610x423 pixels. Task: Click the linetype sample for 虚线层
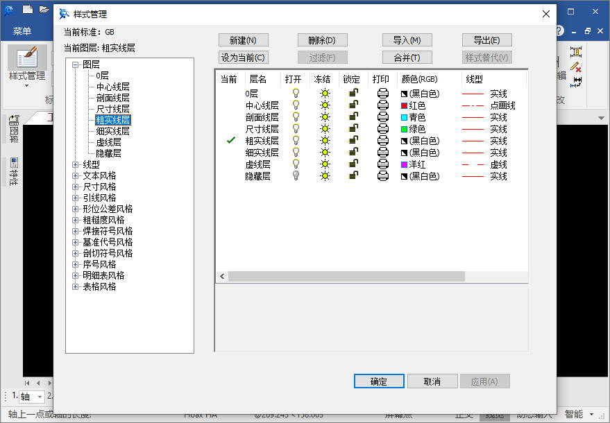pos(473,165)
